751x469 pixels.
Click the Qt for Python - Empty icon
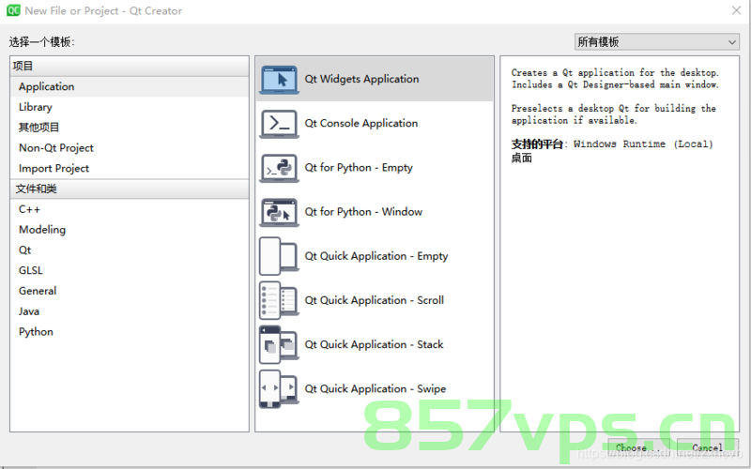pyautogui.click(x=279, y=168)
